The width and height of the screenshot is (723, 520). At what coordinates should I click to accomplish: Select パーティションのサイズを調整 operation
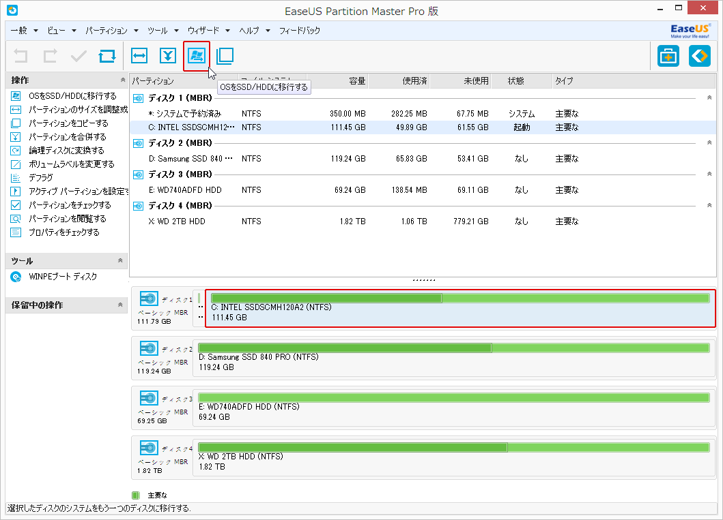click(78, 110)
